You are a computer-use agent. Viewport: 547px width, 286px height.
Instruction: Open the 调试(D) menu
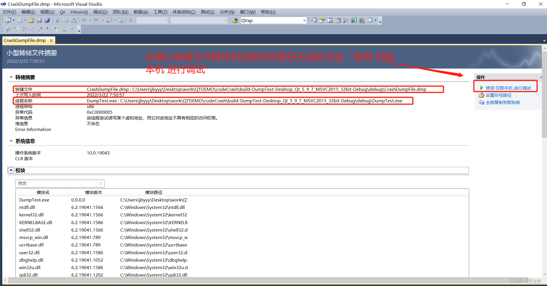[100, 12]
